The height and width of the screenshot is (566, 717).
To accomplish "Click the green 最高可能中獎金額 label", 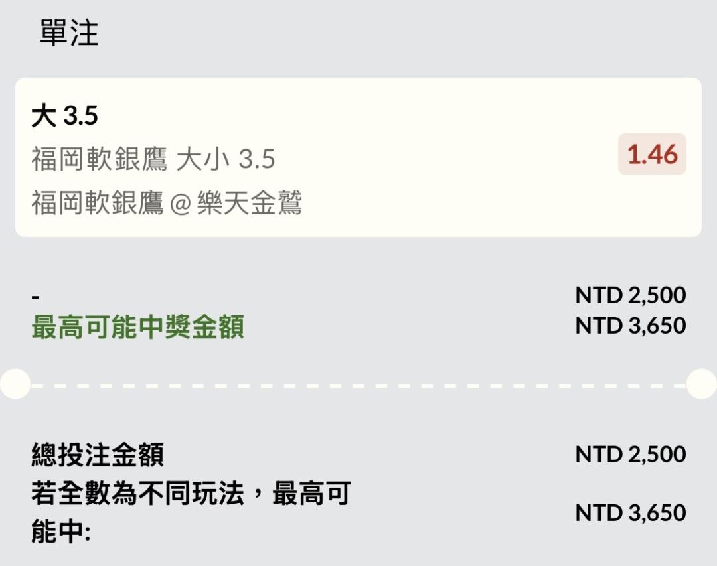I will tap(137, 327).
